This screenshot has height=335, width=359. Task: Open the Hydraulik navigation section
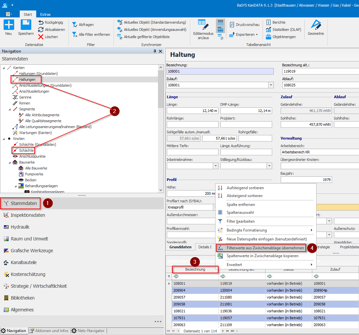tap(20, 227)
